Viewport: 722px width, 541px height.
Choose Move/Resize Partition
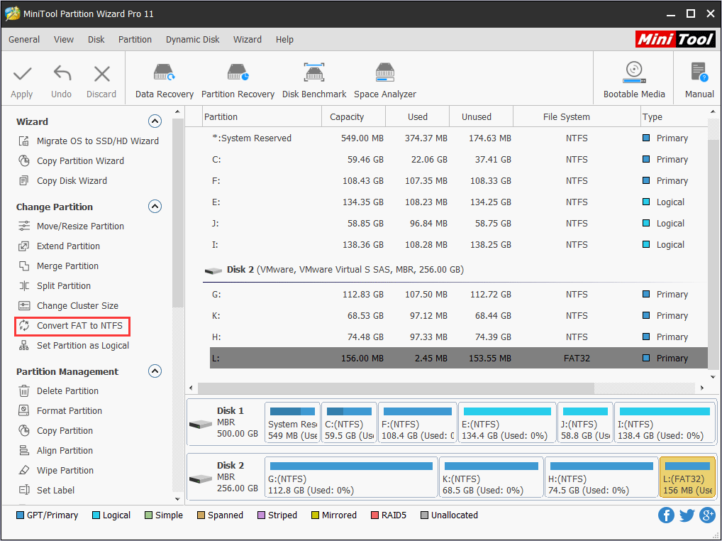pyautogui.click(x=71, y=226)
